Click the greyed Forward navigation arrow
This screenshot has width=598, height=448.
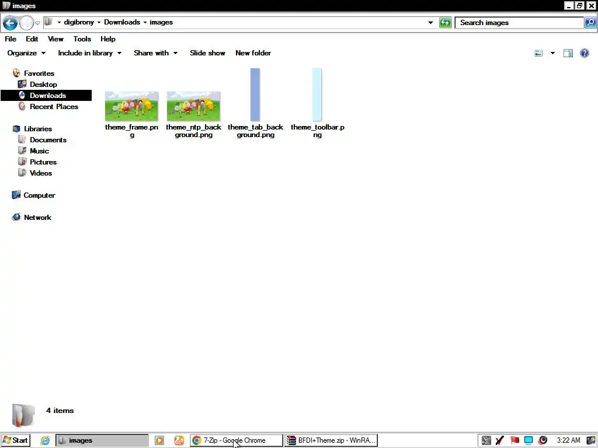(26, 23)
